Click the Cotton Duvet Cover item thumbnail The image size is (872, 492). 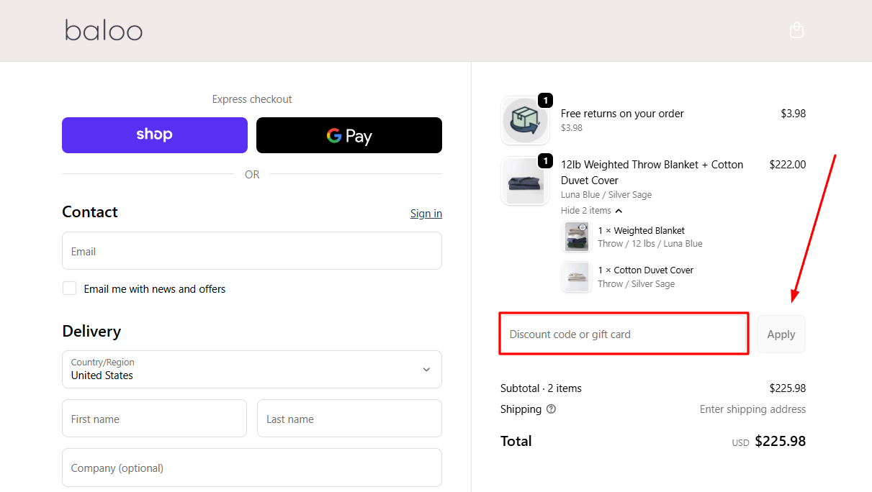pos(577,277)
